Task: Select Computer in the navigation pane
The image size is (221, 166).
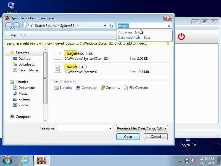Action: coord(20,117)
